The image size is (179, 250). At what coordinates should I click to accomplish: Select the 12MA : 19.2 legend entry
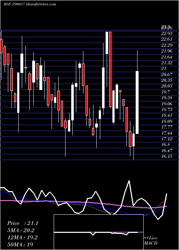22,237
